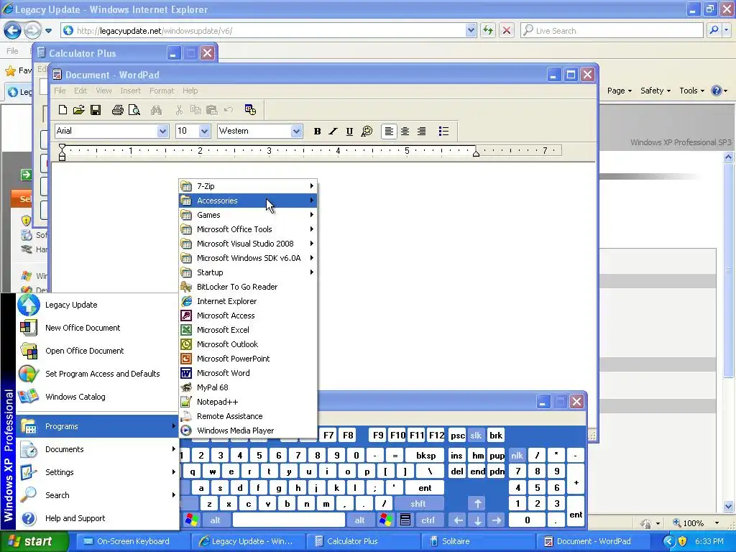This screenshot has height=552, width=736.
Task: Open Print Preview in WordPad toolbar
Action: [x=134, y=110]
